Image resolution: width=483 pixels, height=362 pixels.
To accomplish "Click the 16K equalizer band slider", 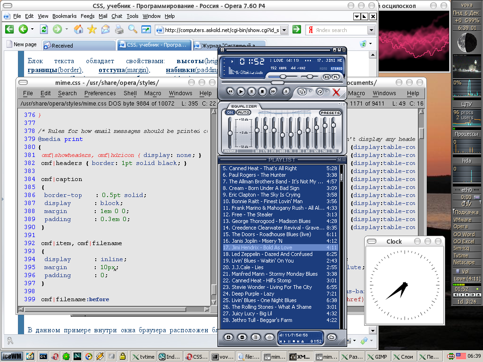I will (x=333, y=133).
